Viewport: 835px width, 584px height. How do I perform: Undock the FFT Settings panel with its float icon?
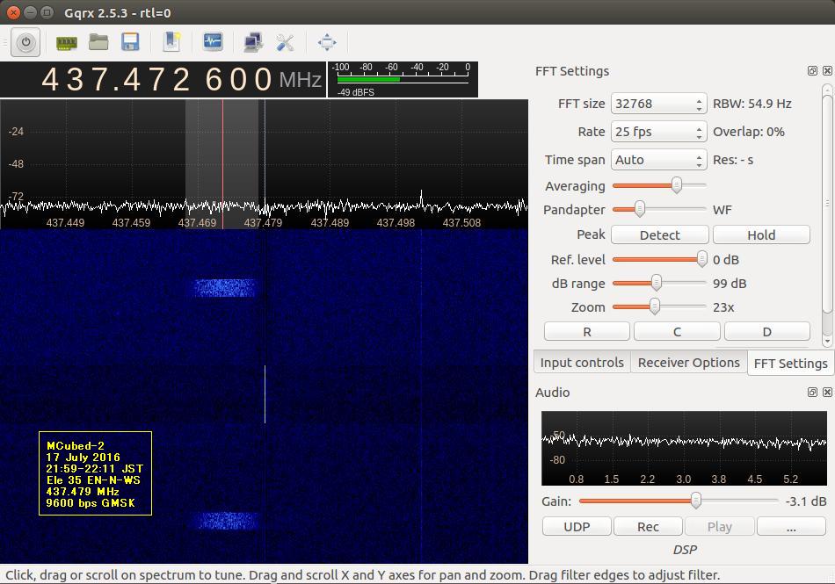812,71
